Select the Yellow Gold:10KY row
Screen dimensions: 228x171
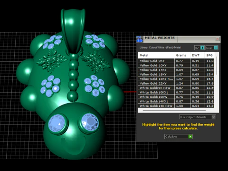[176, 65]
